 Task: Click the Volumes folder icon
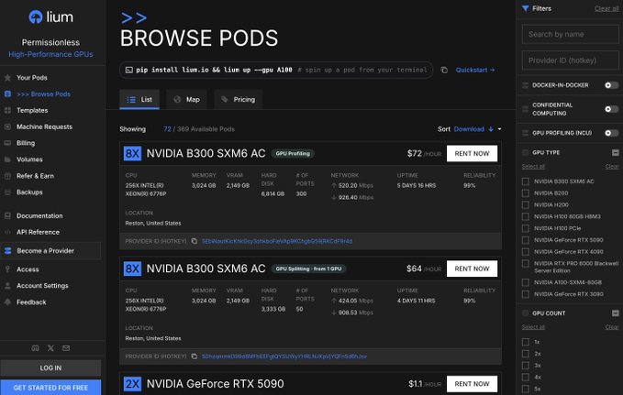[7, 159]
